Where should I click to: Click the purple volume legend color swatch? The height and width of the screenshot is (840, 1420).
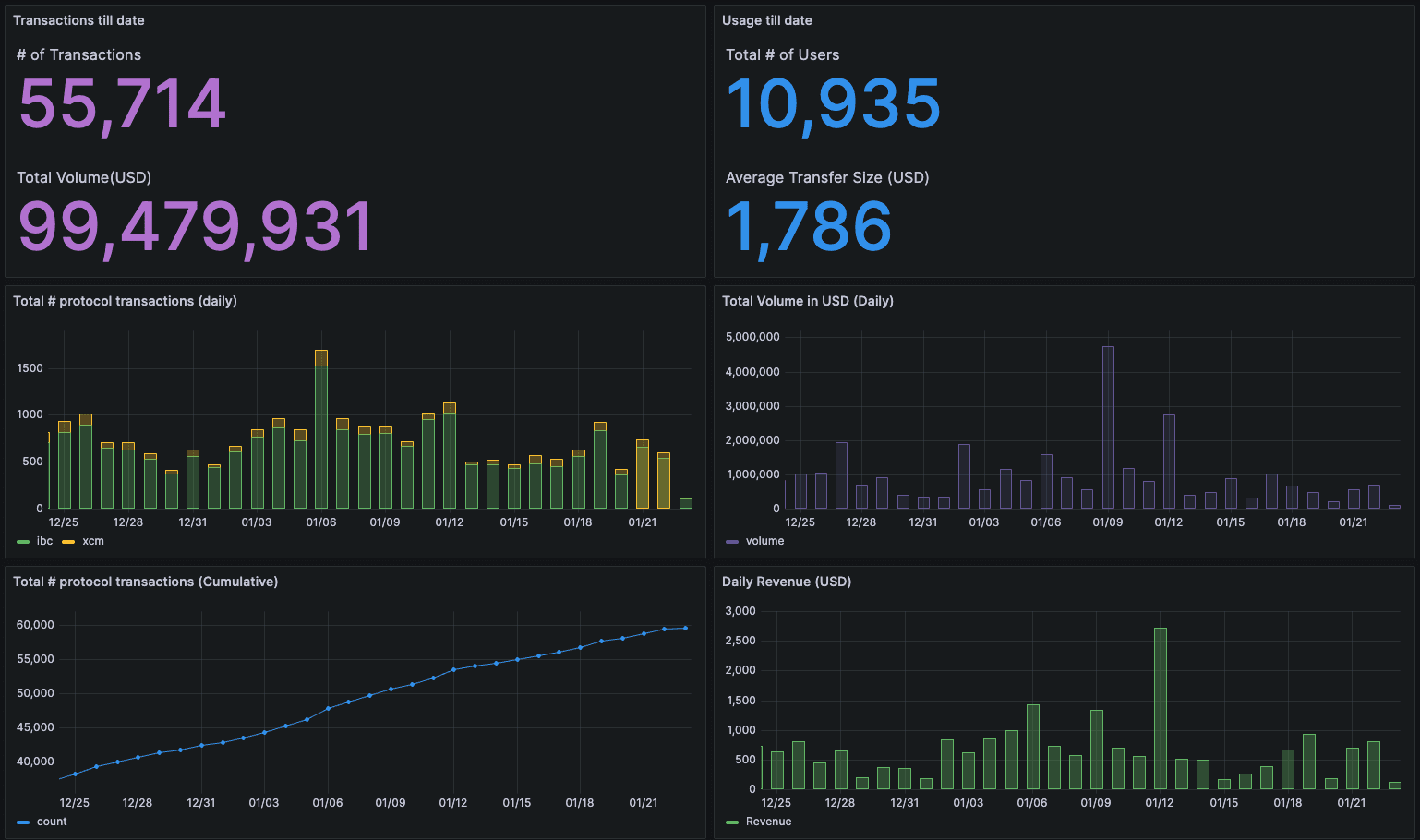coord(732,542)
